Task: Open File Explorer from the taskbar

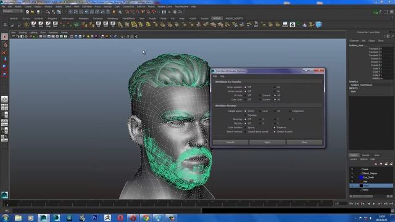Action: point(18,218)
